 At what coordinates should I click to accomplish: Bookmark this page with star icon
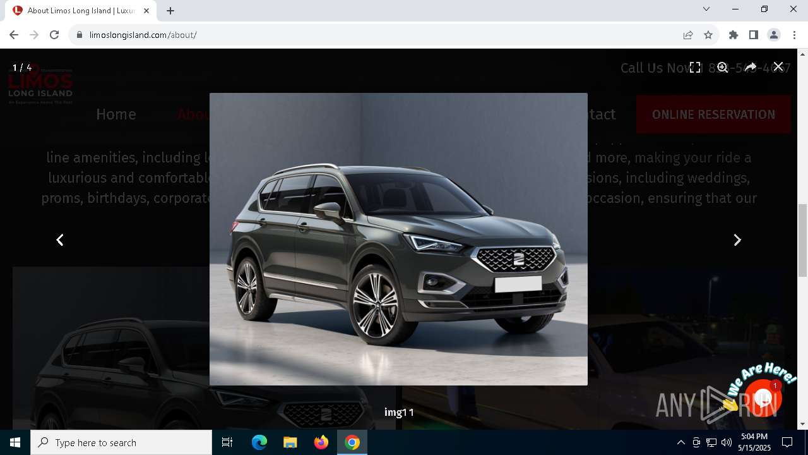point(708,35)
